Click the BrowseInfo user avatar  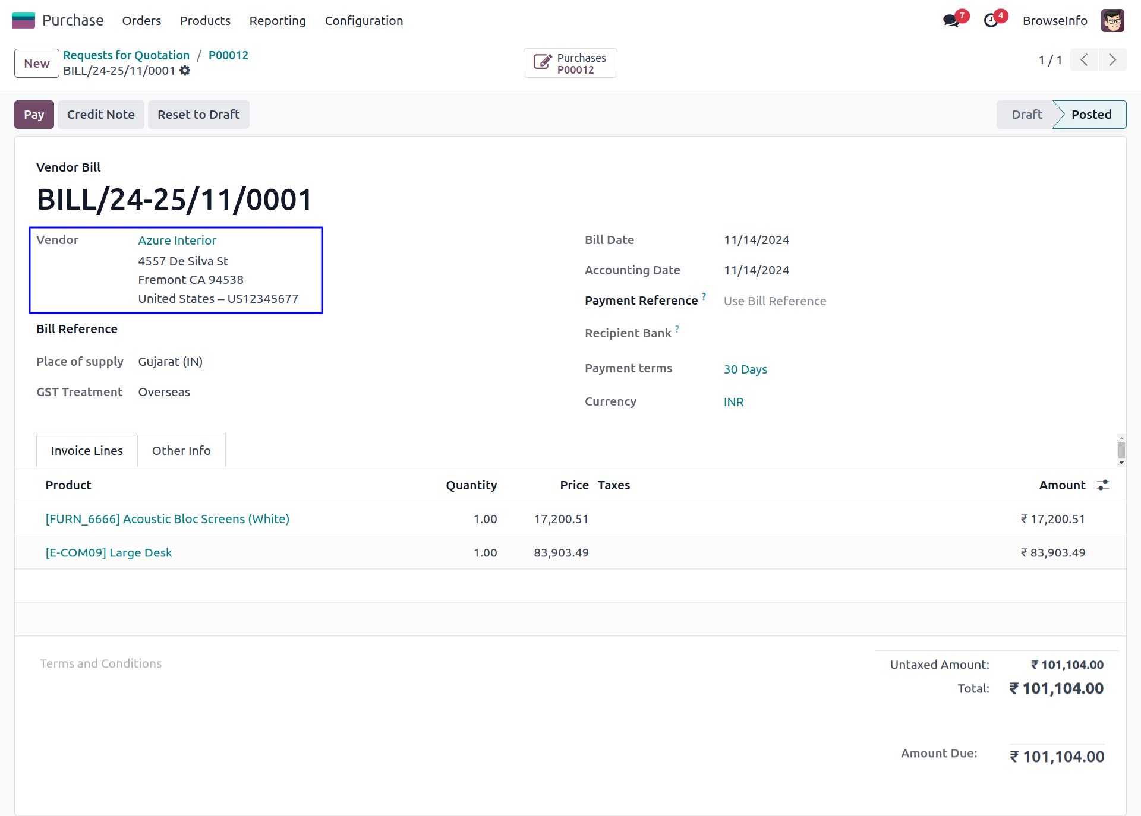[1112, 21]
